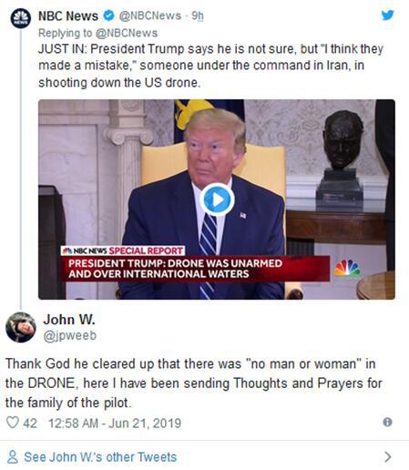Open the NBC News profile avatar

[x=21, y=18]
